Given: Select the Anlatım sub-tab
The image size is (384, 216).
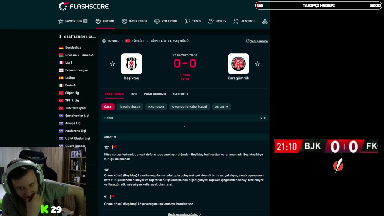Looking at the screenshot, I should tap(222, 107).
